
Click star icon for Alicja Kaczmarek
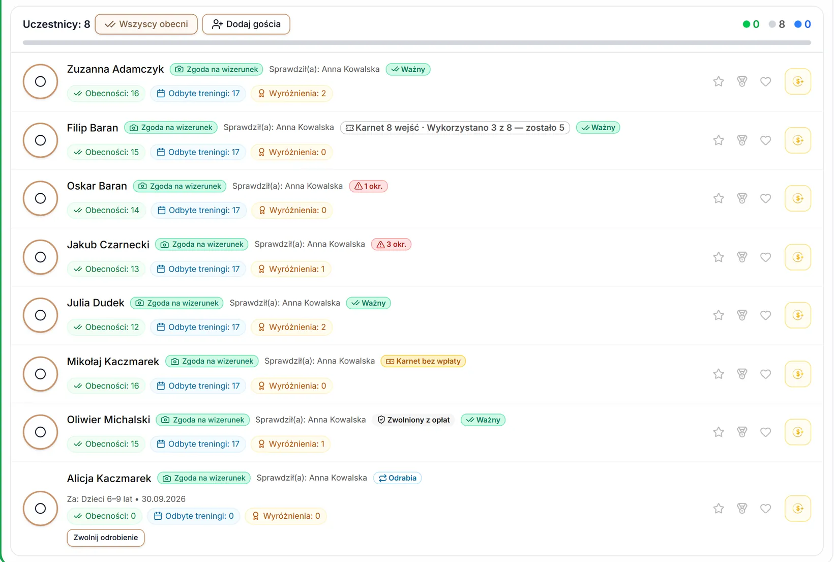click(x=718, y=508)
